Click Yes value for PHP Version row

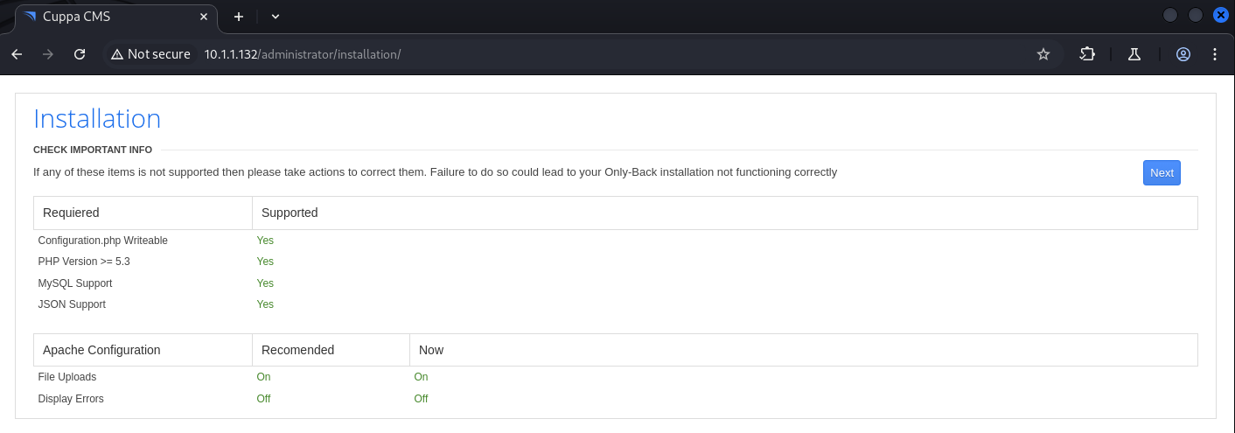(x=265, y=262)
